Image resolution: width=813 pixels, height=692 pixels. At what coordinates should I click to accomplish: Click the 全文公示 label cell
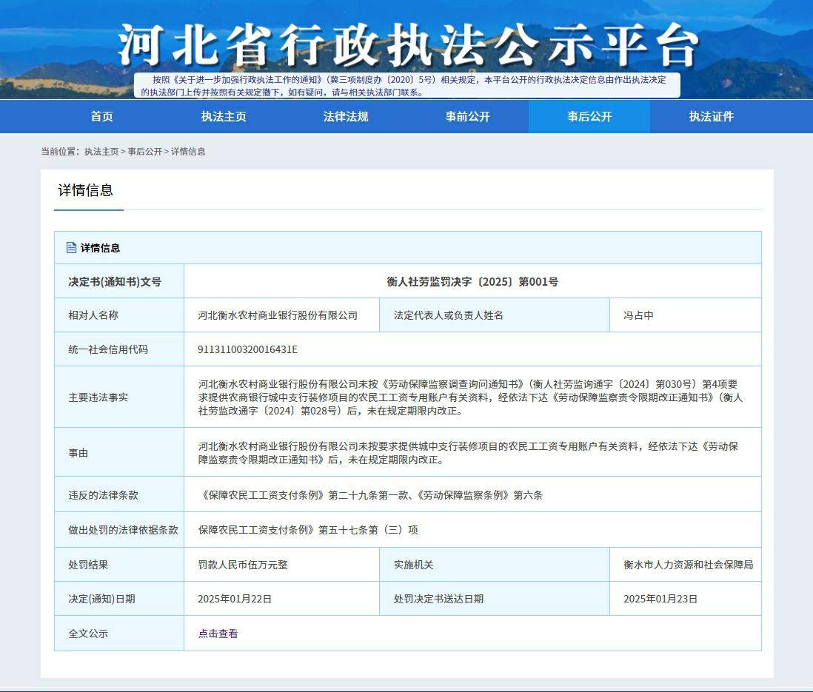(x=119, y=634)
